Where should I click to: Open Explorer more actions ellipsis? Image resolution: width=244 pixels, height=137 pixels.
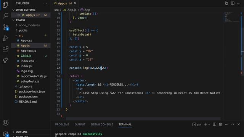coord(45,3)
